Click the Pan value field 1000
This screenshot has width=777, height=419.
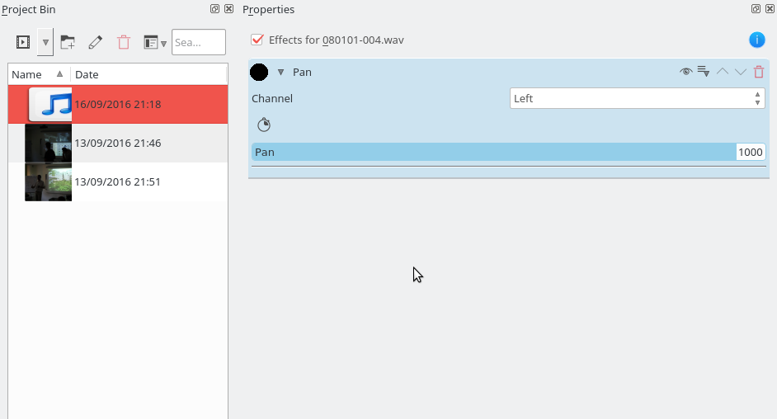point(751,152)
